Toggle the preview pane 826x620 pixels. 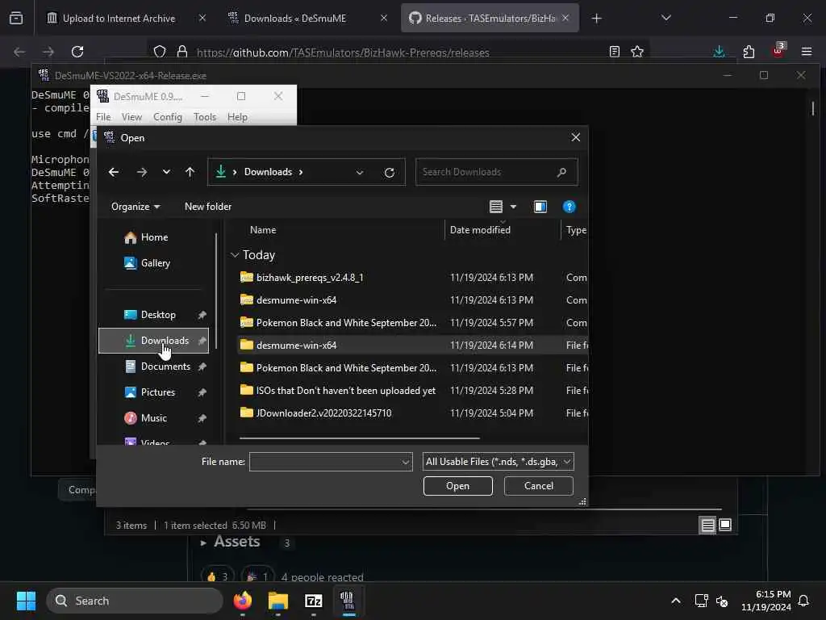(x=540, y=207)
